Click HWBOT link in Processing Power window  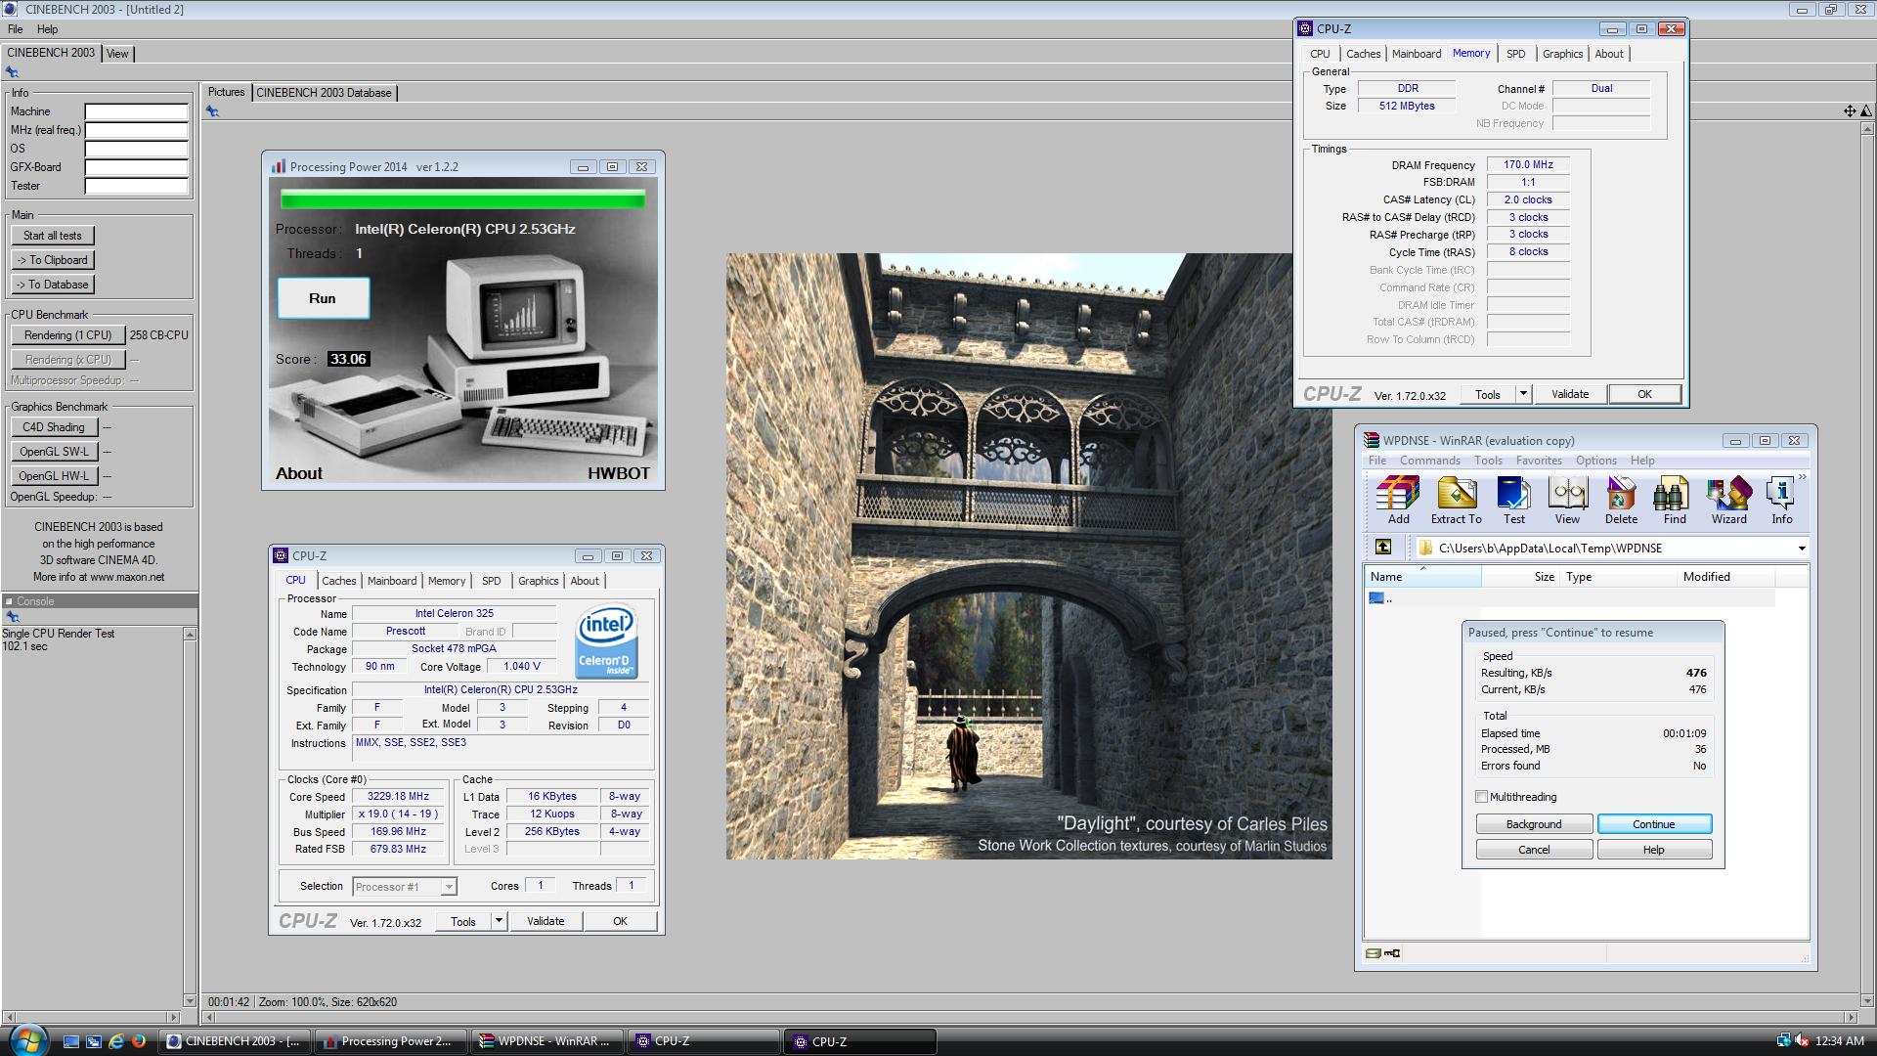pos(619,473)
